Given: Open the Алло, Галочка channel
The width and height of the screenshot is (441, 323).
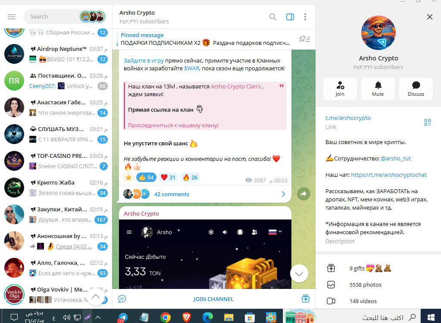Looking at the screenshot, I should (x=56, y=268).
